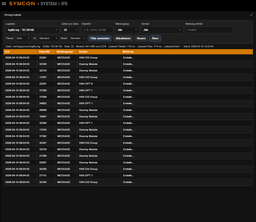The image size is (256, 222).
Task: Click sender KNX DPT 9
Action: coord(86,84)
